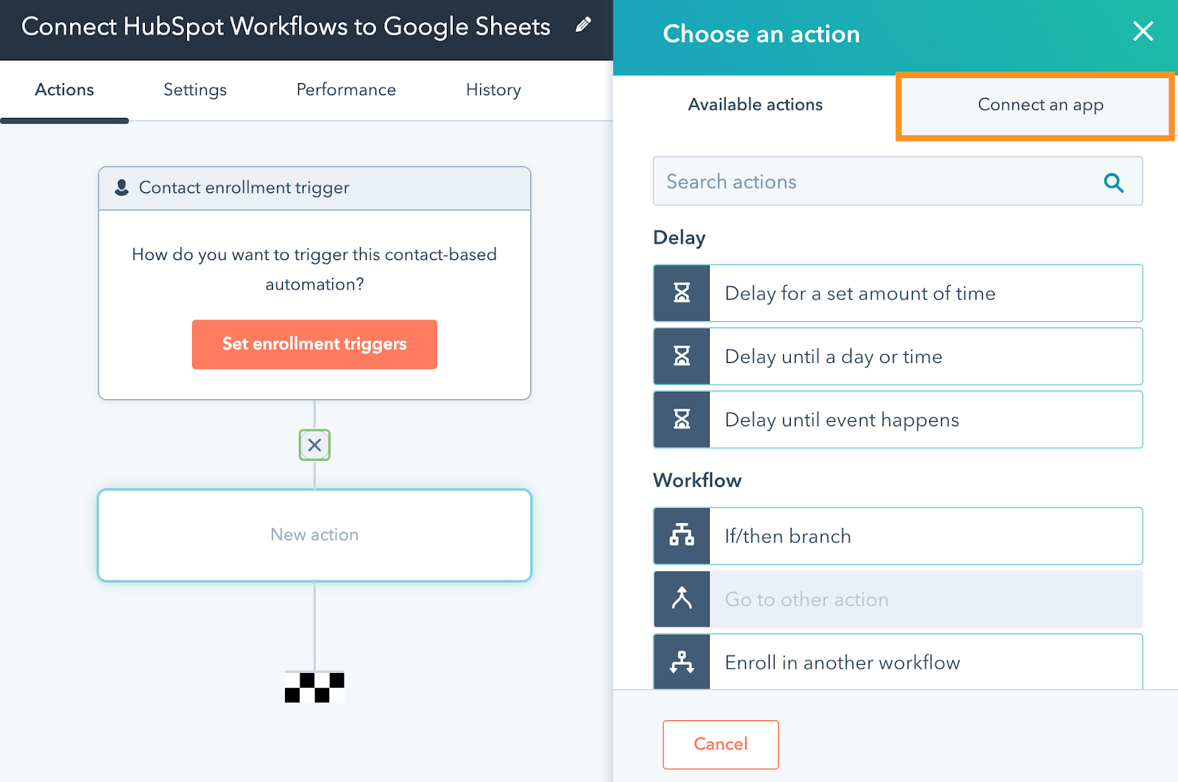Screen dimensions: 1178x782
Task: Click the hourglass icon for event delay
Action: [x=682, y=420]
